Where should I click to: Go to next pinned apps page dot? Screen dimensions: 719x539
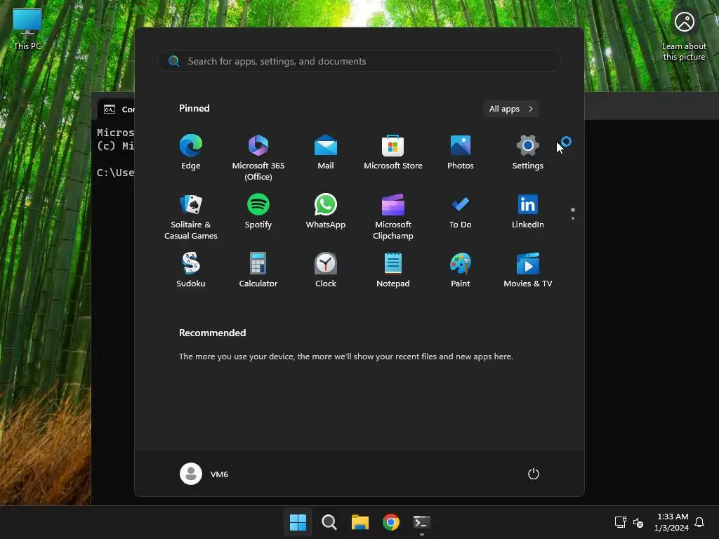tap(573, 218)
